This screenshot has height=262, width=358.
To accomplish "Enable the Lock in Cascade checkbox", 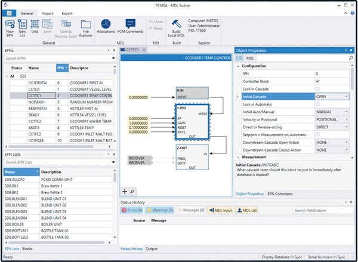I will point(317,88).
